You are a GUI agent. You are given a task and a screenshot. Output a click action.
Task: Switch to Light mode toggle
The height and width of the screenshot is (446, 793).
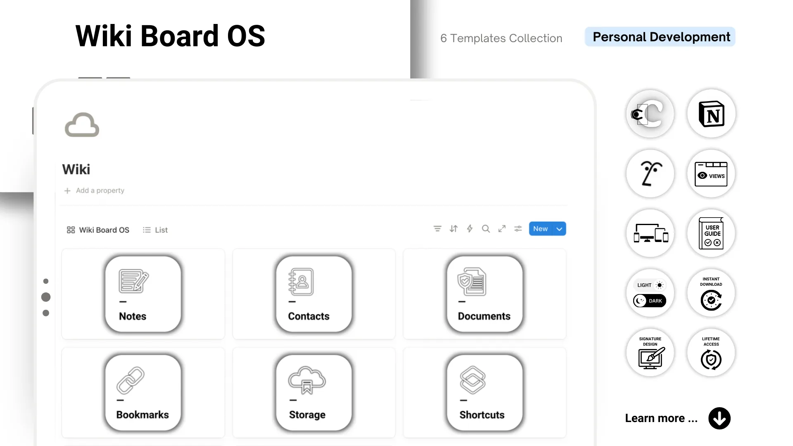[x=650, y=285]
